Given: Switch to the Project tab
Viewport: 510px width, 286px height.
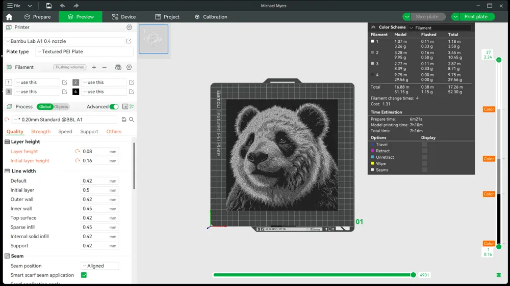Looking at the screenshot, I should tap(167, 17).
